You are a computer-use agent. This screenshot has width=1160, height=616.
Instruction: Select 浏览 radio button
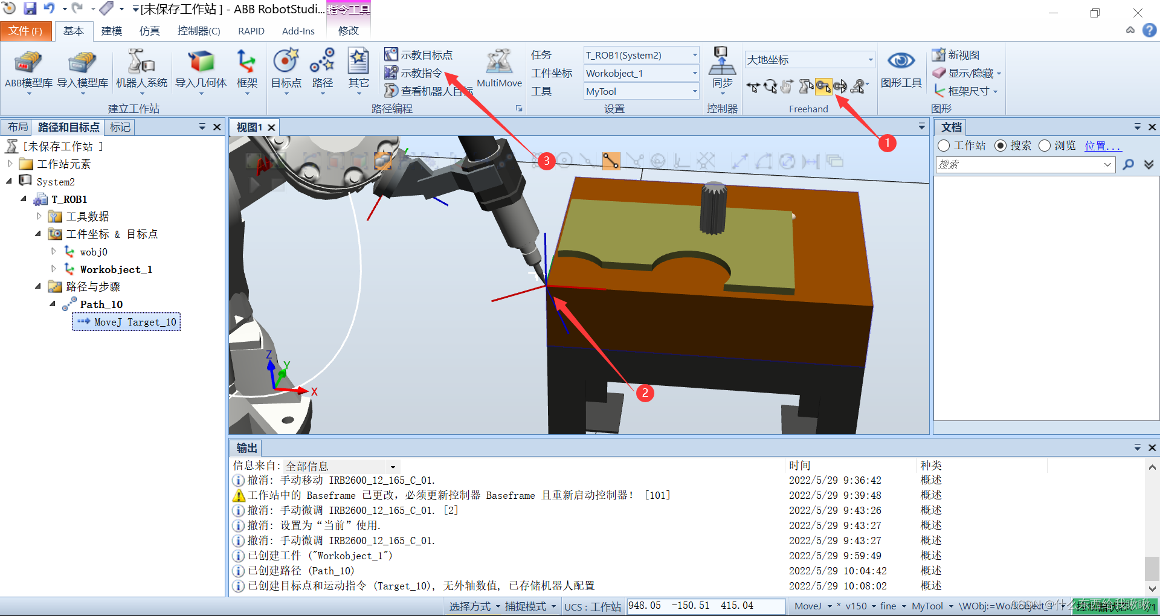coord(1045,146)
